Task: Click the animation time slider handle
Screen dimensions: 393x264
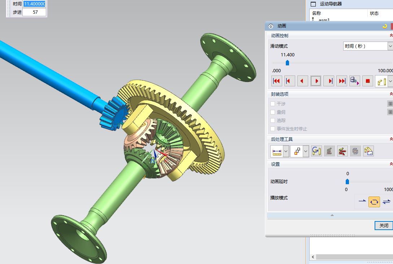Action: [288, 63]
